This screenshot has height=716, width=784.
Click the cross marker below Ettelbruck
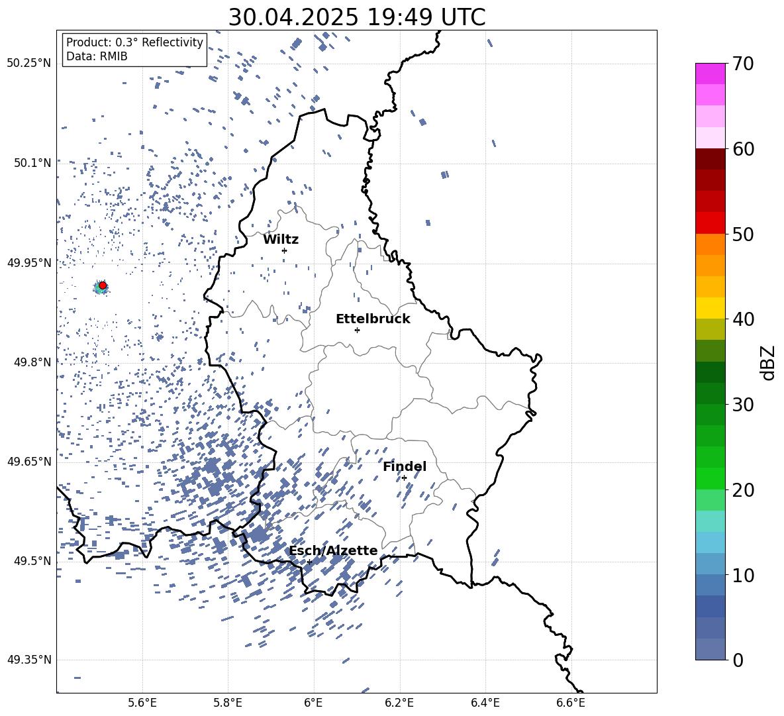coord(357,330)
